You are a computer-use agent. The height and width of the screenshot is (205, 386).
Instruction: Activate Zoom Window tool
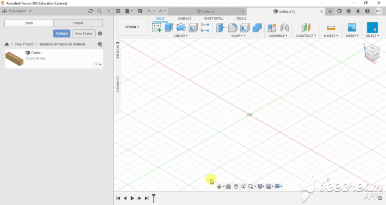[x=243, y=187]
